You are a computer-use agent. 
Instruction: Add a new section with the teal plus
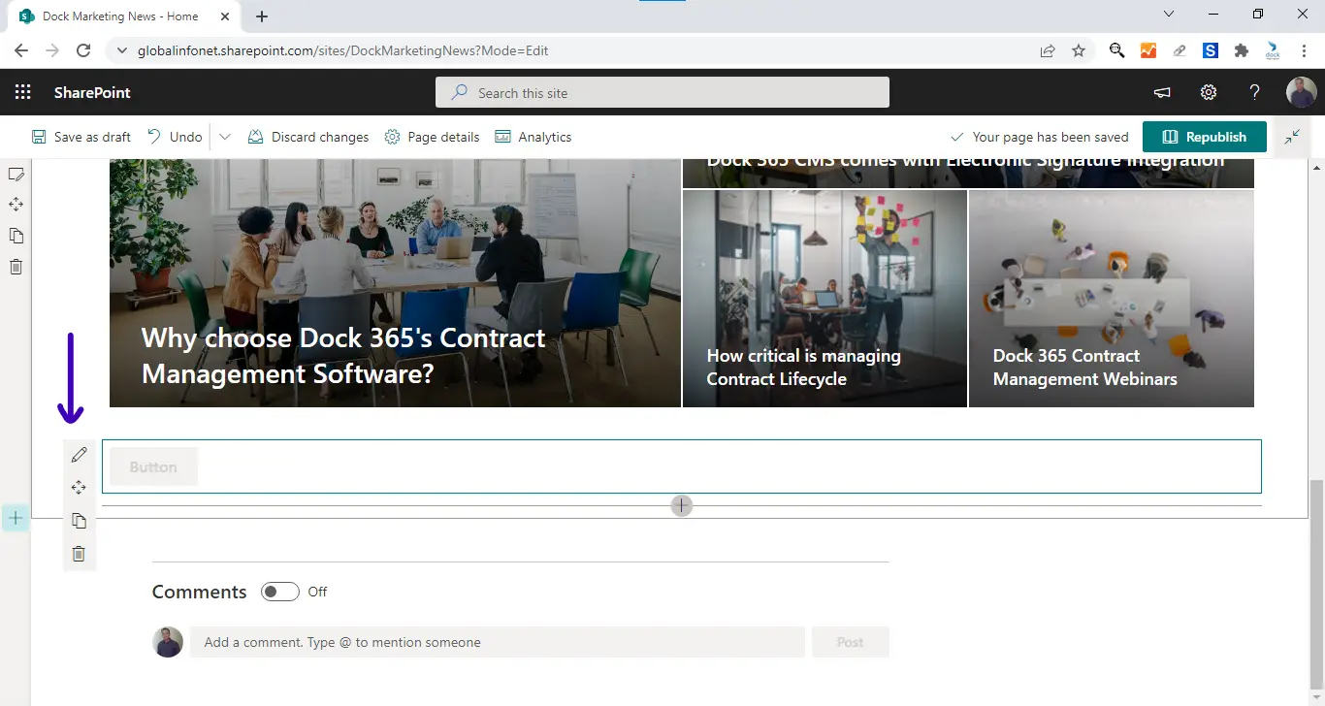coord(16,518)
